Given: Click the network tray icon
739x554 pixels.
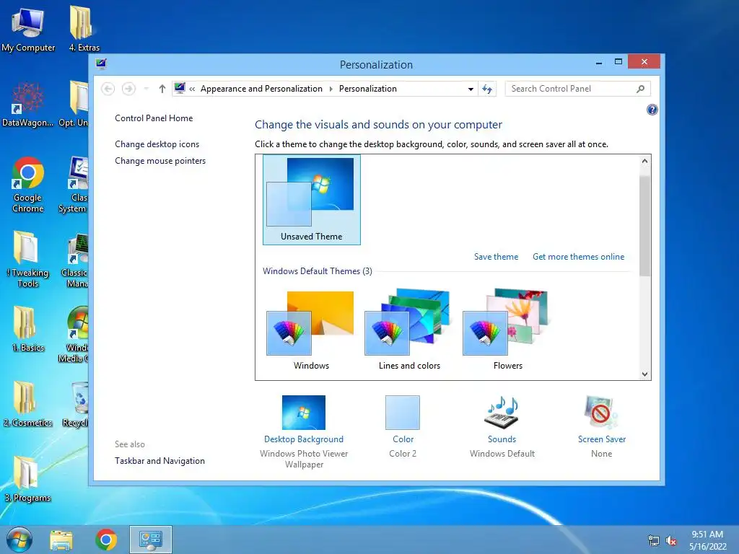Looking at the screenshot, I should click(x=654, y=541).
